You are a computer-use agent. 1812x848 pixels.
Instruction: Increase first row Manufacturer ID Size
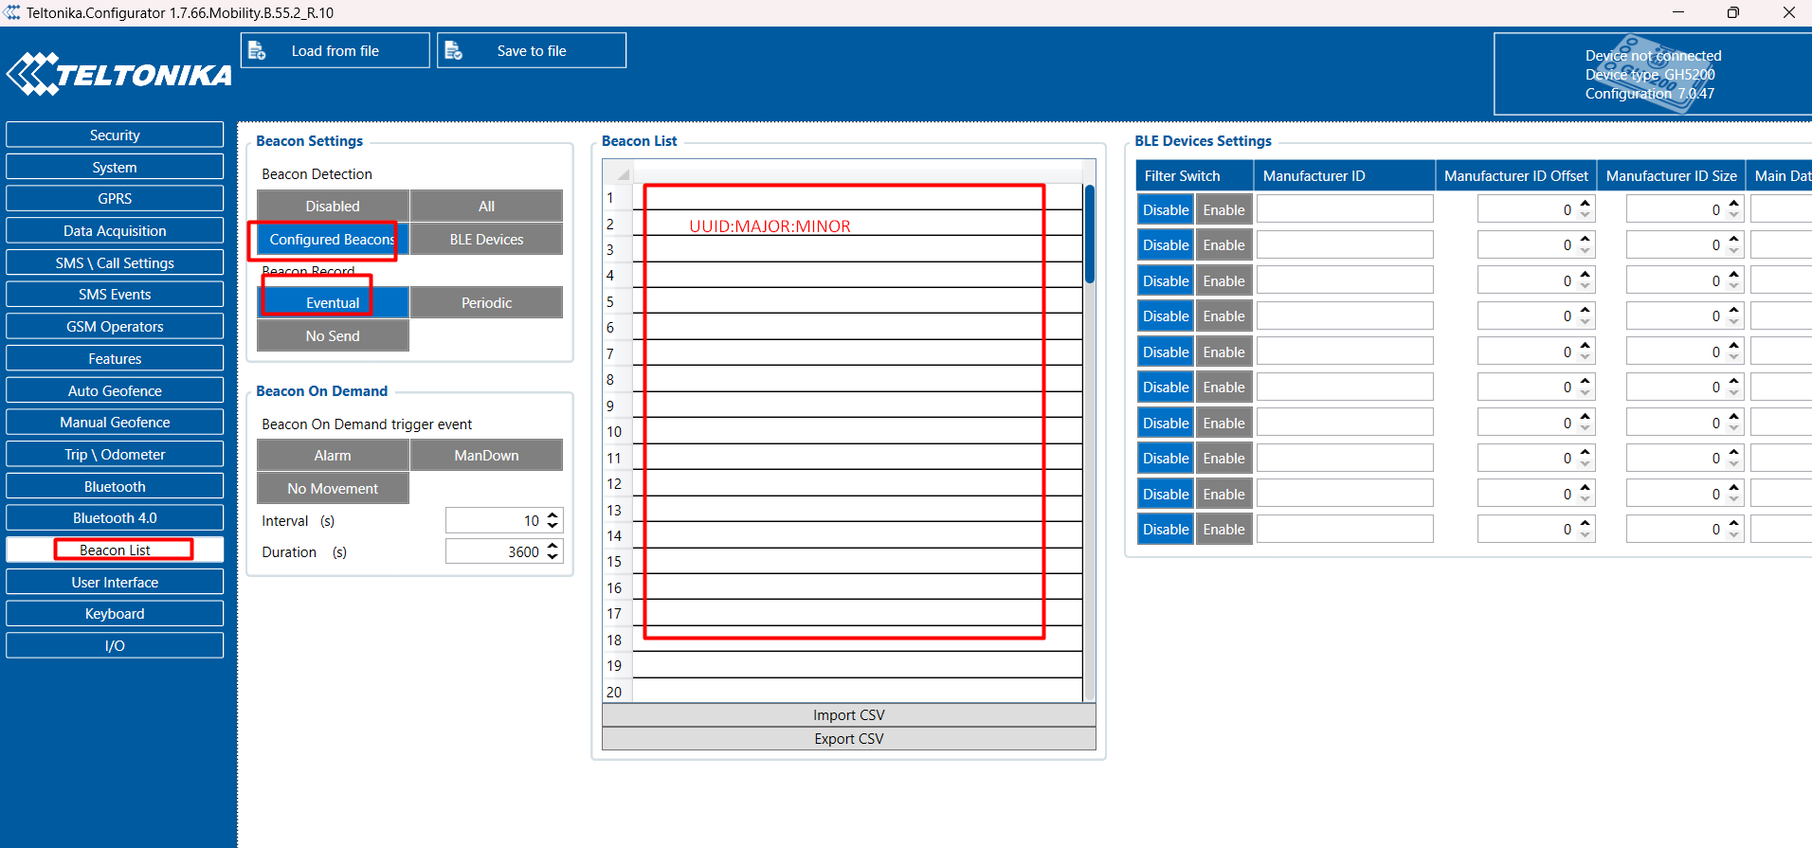tap(1733, 204)
